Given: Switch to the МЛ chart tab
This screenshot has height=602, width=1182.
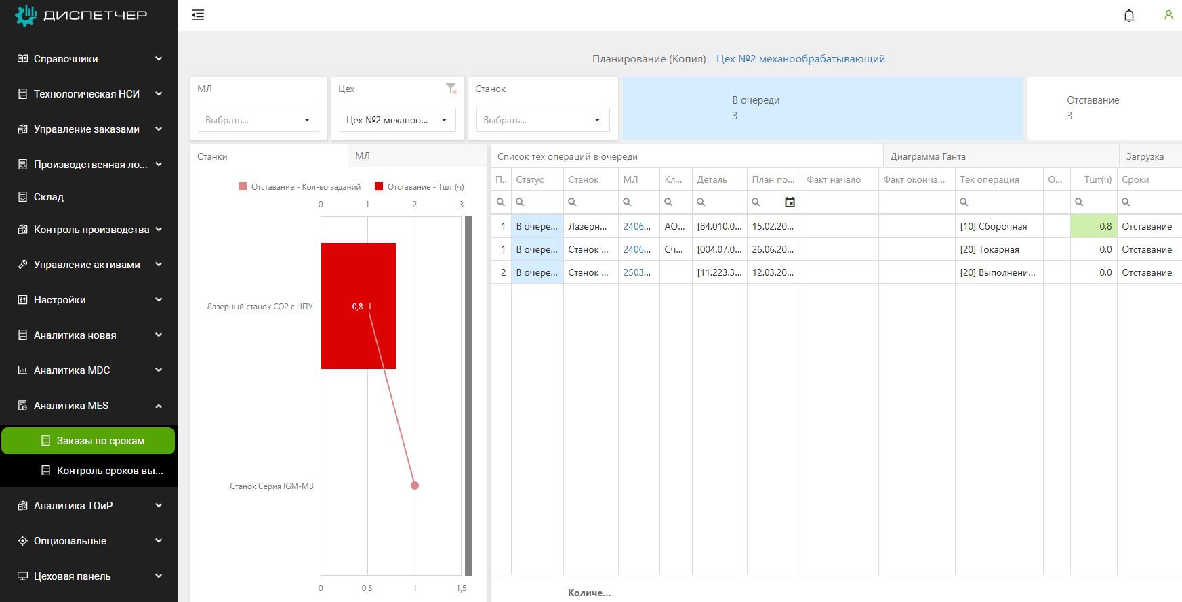Looking at the screenshot, I should point(363,156).
